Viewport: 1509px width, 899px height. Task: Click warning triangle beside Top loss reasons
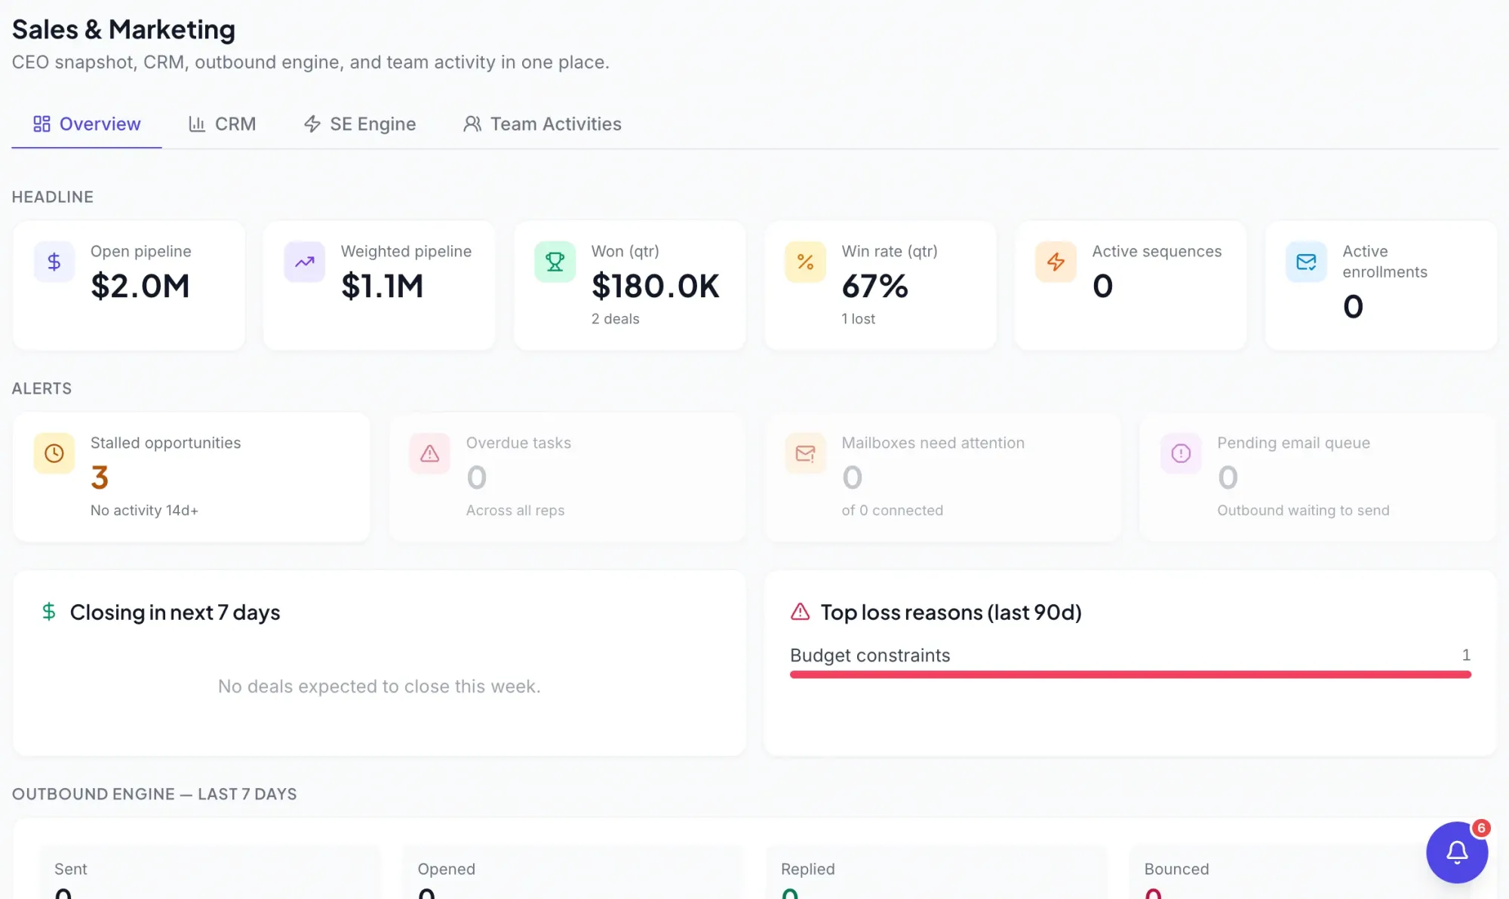coord(800,612)
